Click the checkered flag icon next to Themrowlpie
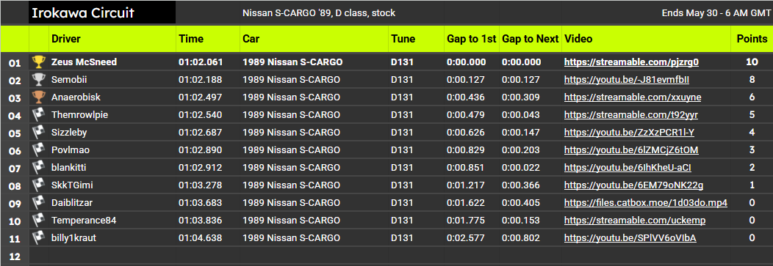The height and width of the screenshot is (266, 773). click(x=38, y=115)
